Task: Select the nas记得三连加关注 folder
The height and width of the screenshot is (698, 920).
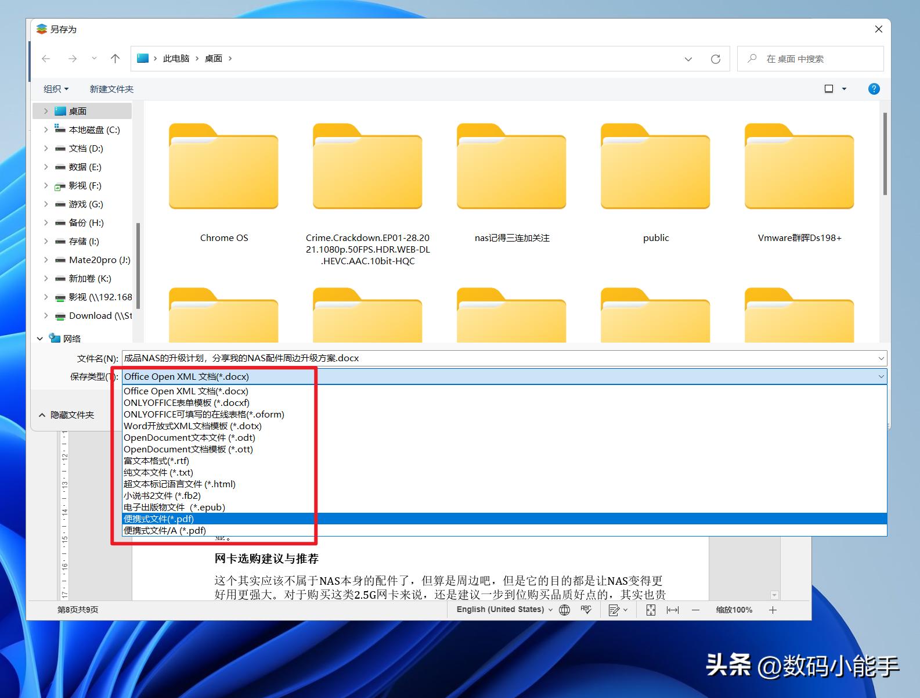Action: (x=512, y=184)
